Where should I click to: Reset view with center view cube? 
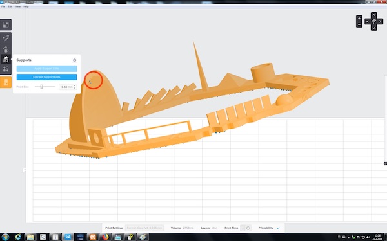pyautogui.click(x=373, y=22)
